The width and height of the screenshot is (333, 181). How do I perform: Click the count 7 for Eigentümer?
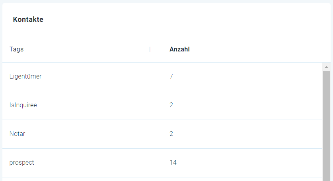click(x=171, y=77)
